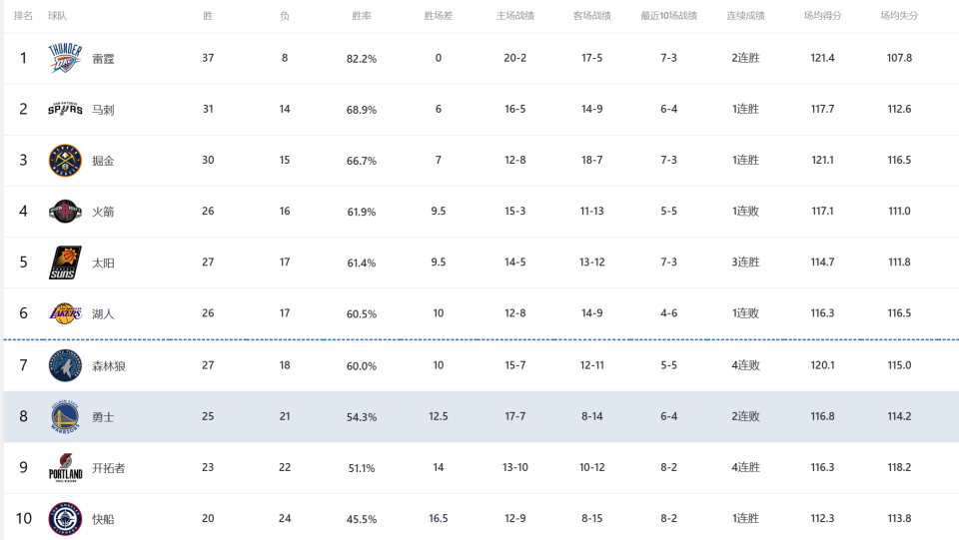Click the Thunder team logo
This screenshot has height=540, width=959.
(x=66, y=58)
